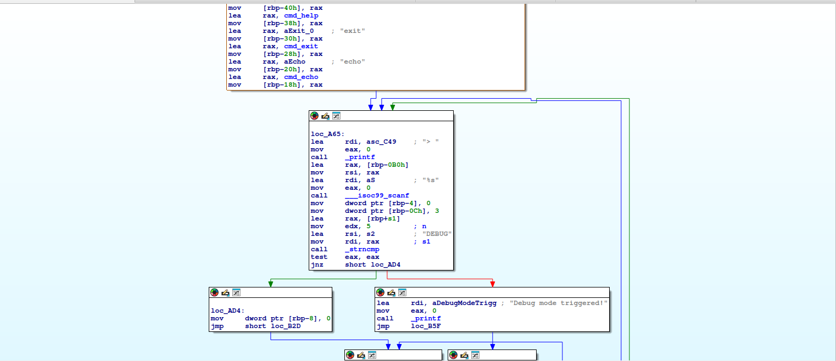Select the cmd_exit function reference
The width and height of the screenshot is (836, 361).
point(301,46)
